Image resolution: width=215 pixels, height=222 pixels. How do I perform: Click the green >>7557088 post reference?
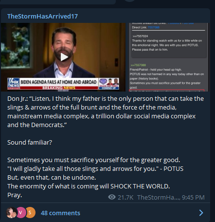(138, 65)
